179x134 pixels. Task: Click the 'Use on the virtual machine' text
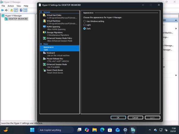pos(58,56)
